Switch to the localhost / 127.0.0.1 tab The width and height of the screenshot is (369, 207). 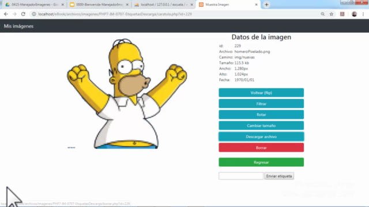(164, 5)
